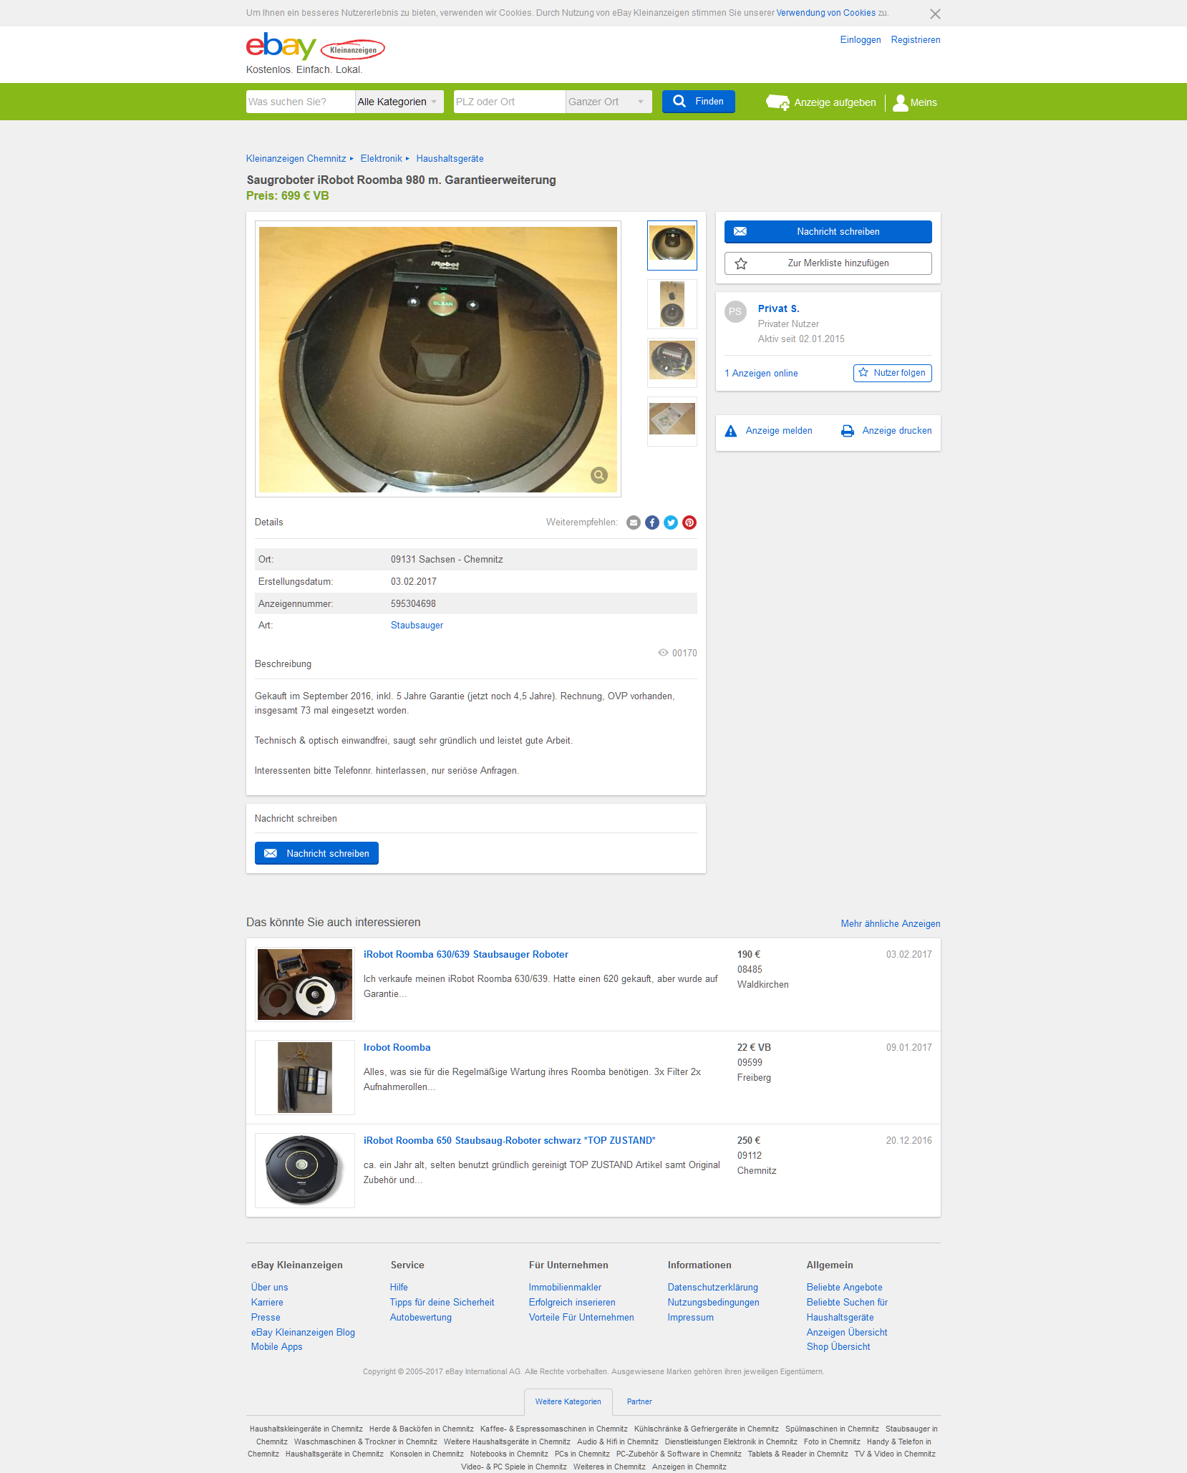This screenshot has height=1473, width=1187.
Task: Click the Finden search button
Action: [x=698, y=102]
